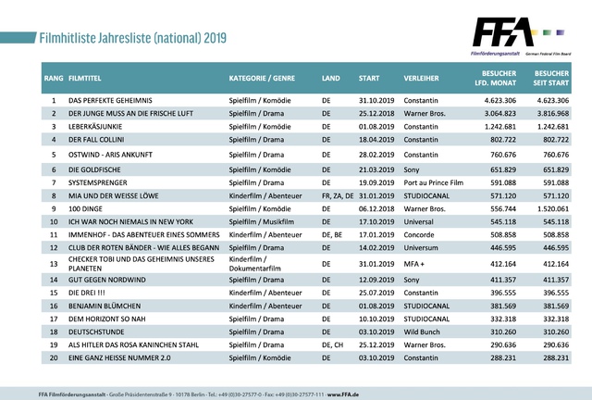Select film title 'DER JUNGE MUSS AN DIE FRISCHE LUFT'
Image resolution: width=592 pixels, height=400 pixels.
(130, 113)
